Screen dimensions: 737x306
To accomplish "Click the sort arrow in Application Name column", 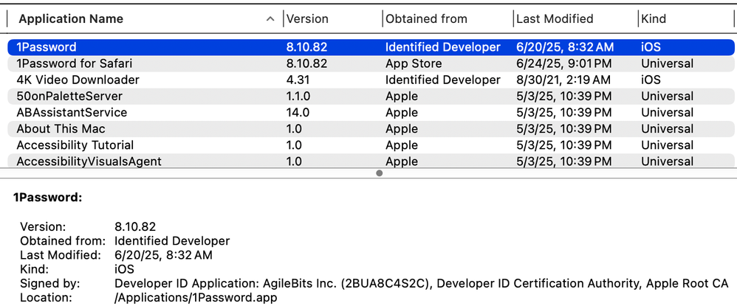I will coord(271,19).
